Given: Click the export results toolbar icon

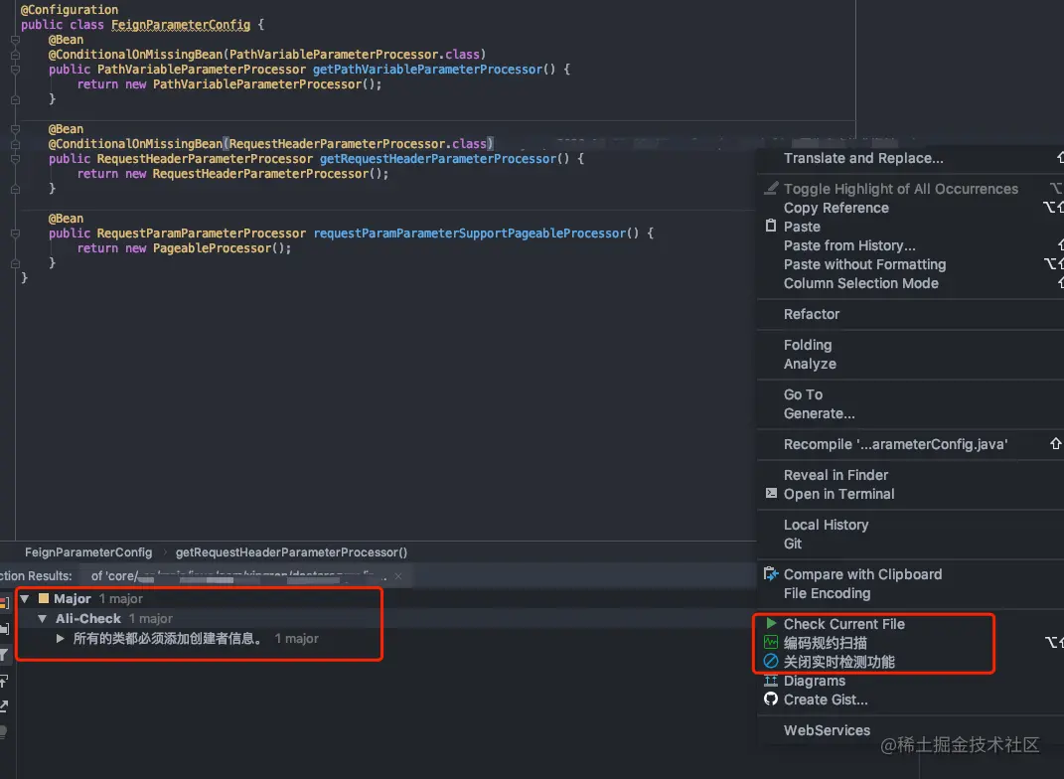Looking at the screenshot, I should [x=3, y=706].
